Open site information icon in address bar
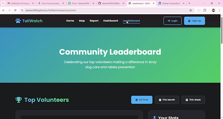The image size is (223, 119). [22, 10]
